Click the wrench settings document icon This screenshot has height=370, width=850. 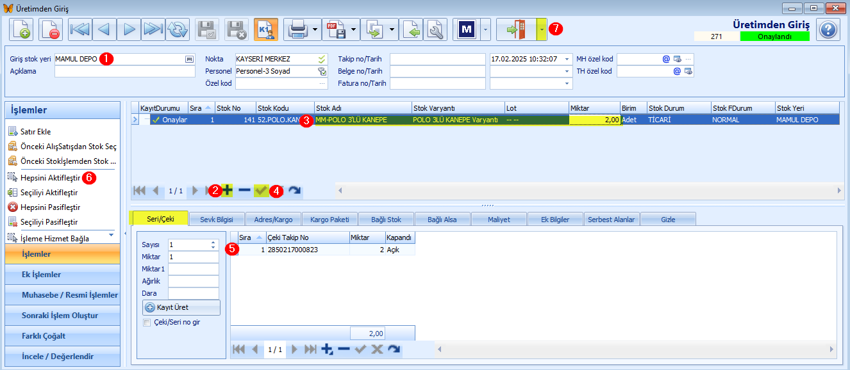click(435, 29)
